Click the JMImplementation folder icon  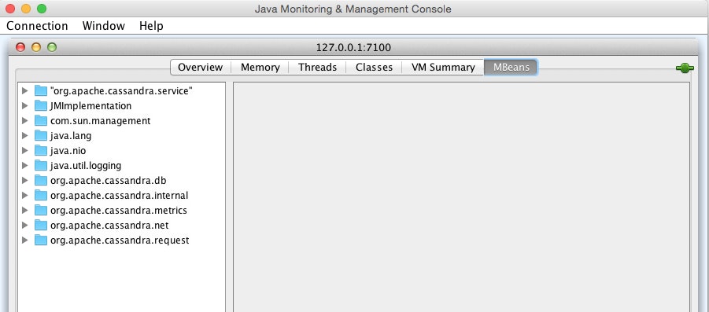click(x=41, y=105)
